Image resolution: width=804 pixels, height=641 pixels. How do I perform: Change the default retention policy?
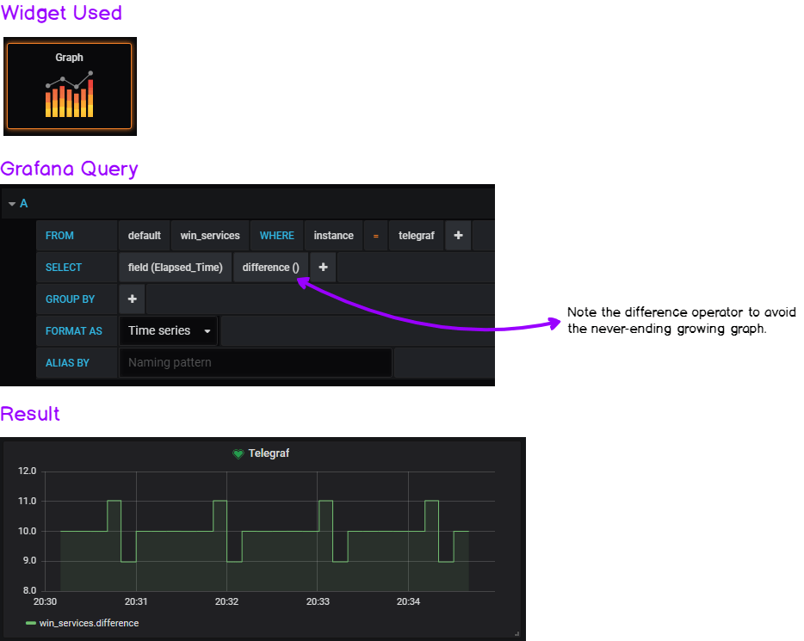pos(144,235)
